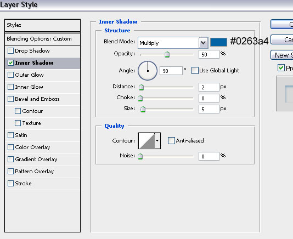Toggle the Anti-aliased checkbox

click(x=171, y=140)
